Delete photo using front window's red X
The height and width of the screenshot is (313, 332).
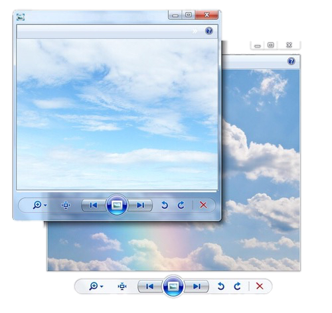tap(203, 205)
